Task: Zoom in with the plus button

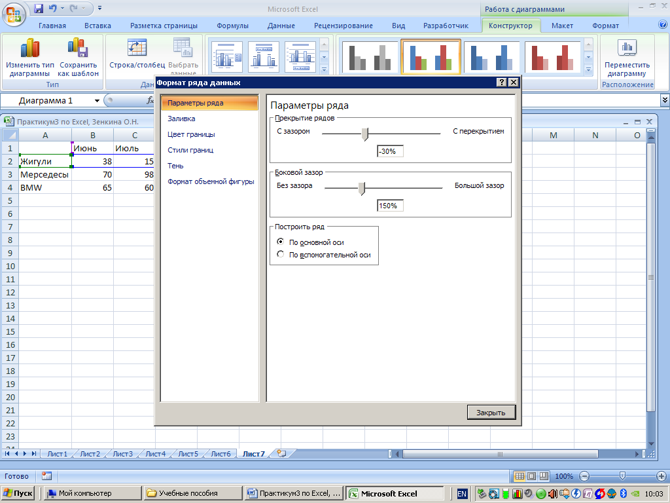Action: [x=661, y=476]
